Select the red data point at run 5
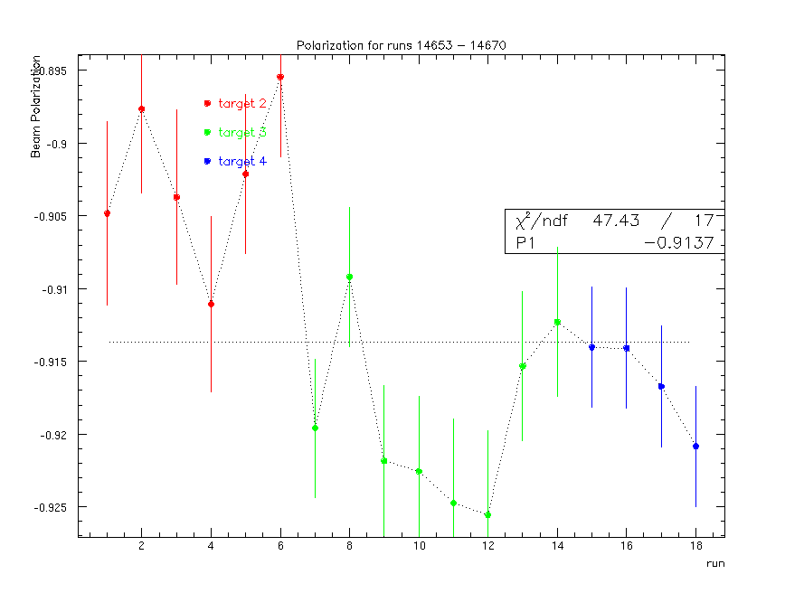804x593 pixels. (246, 174)
